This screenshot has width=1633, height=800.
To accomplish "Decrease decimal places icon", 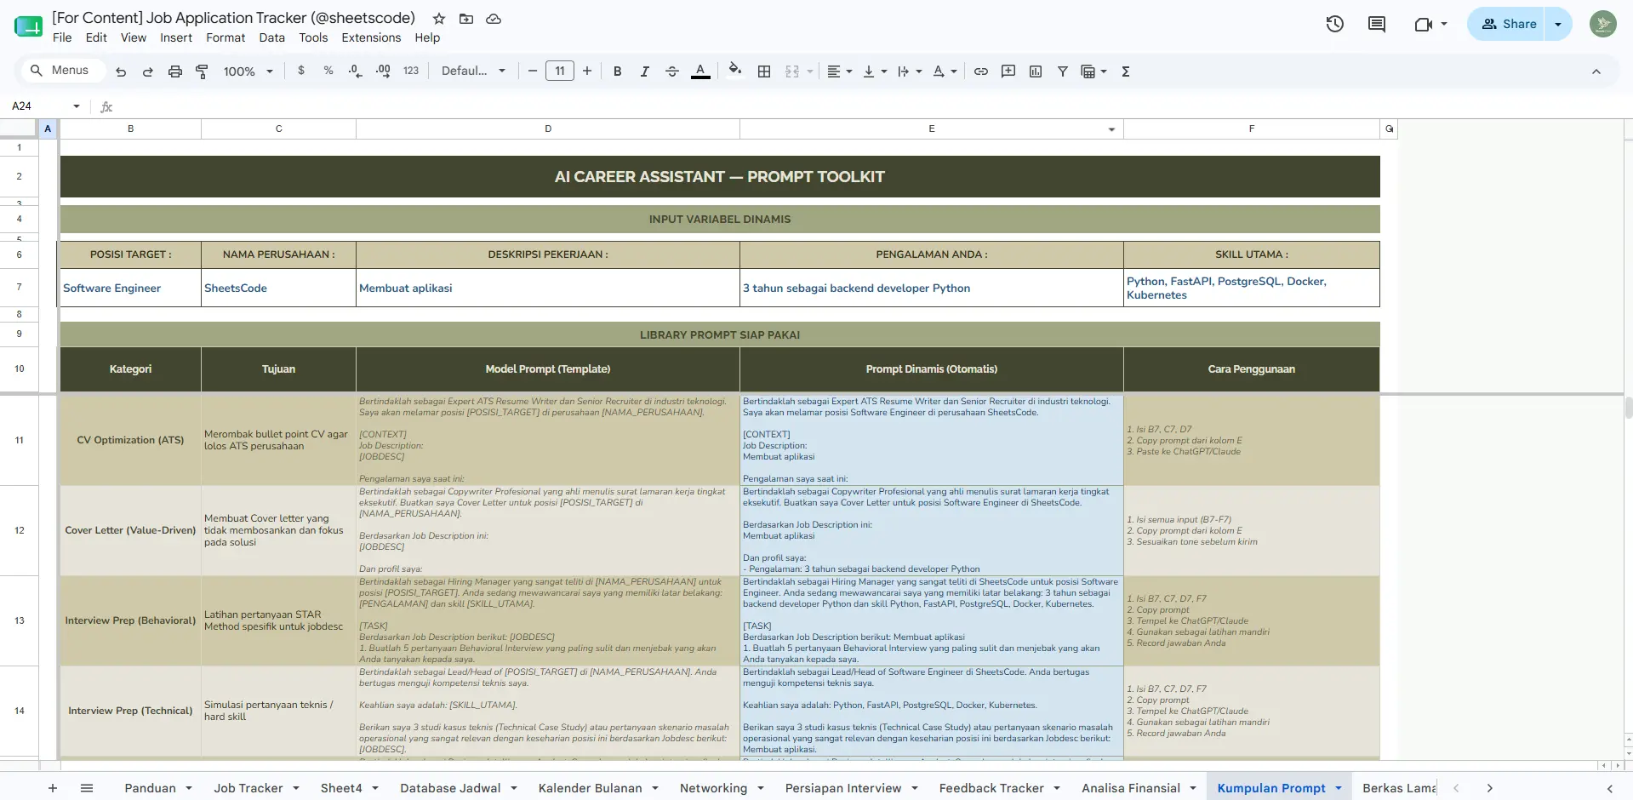I will pyautogui.click(x=355, y=71).
